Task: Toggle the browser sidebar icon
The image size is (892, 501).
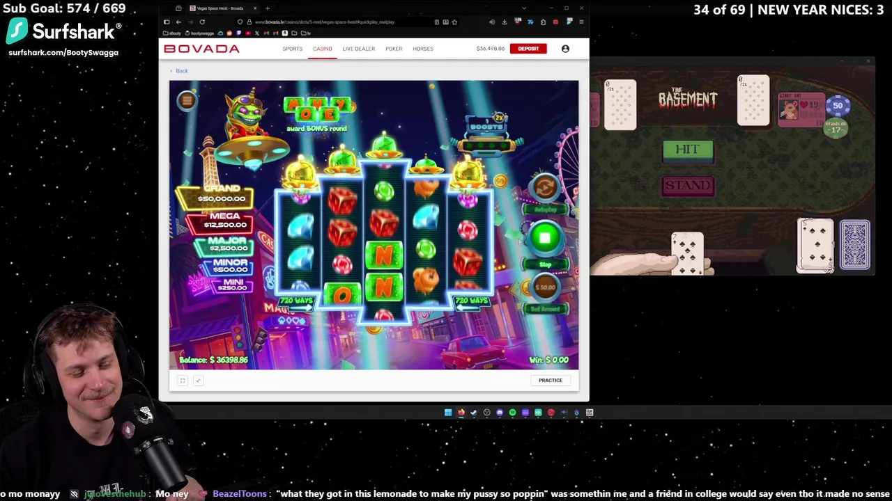Action: tap(167, 22)
